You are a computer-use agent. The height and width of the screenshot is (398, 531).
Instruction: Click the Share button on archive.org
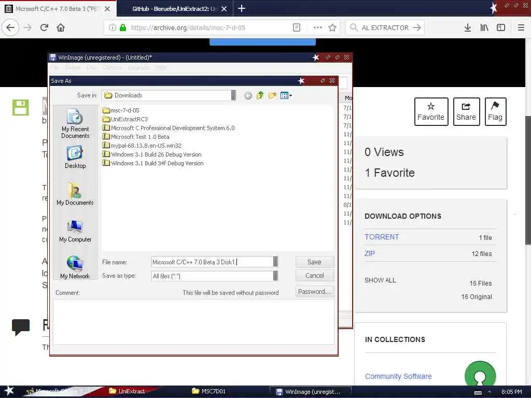466,112
